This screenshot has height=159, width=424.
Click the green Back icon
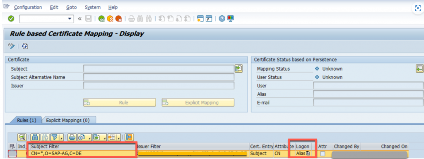click(102, 19)
